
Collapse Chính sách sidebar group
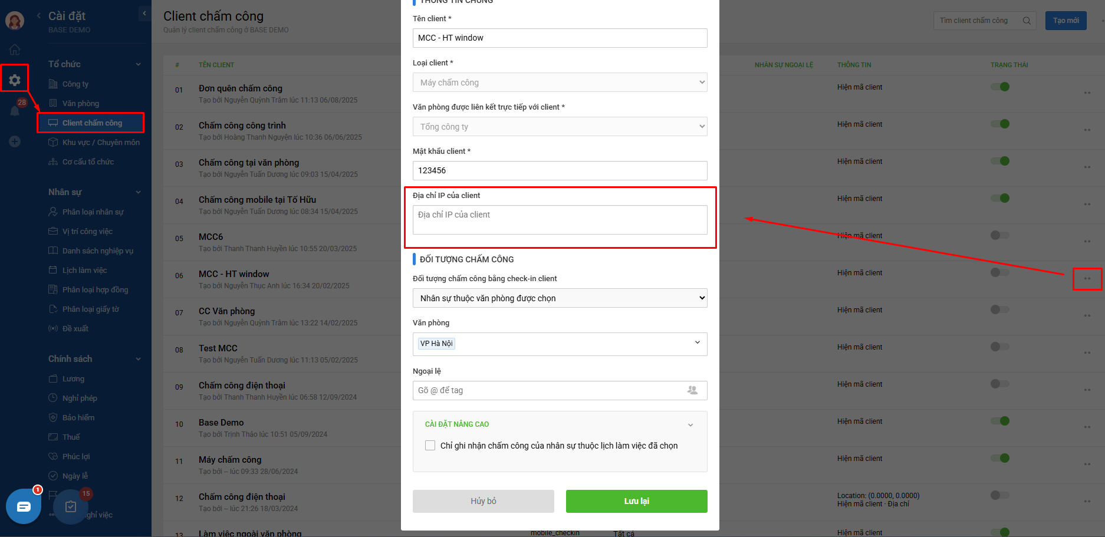[139, 359]
